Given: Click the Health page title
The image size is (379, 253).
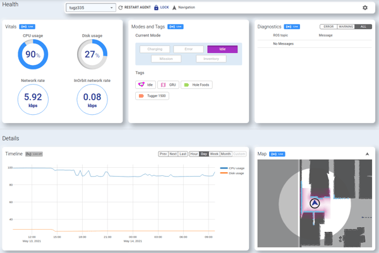Looking at the screenshot, I should [x=10, y=4].
